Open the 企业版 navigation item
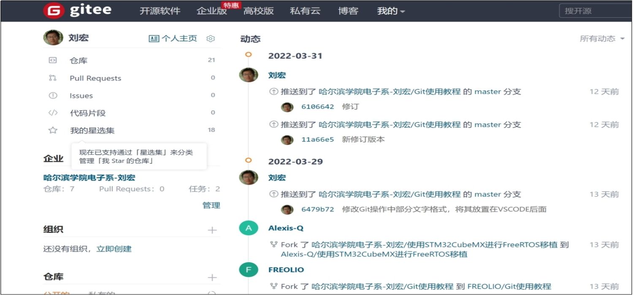The width and height of the screenshot is (633, 295). [211, 11]
